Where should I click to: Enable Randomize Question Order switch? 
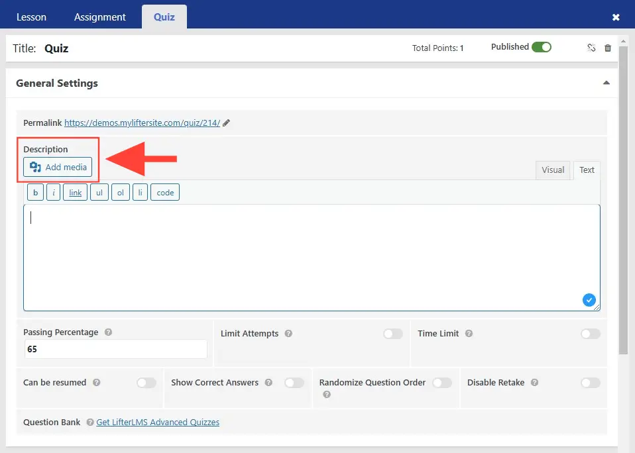click(441, 383)
